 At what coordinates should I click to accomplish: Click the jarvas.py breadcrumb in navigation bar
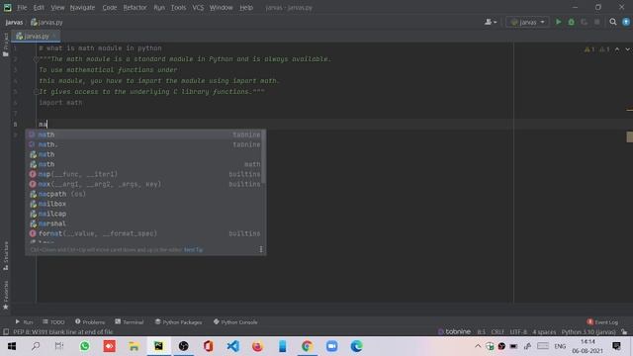click(46, 22)
